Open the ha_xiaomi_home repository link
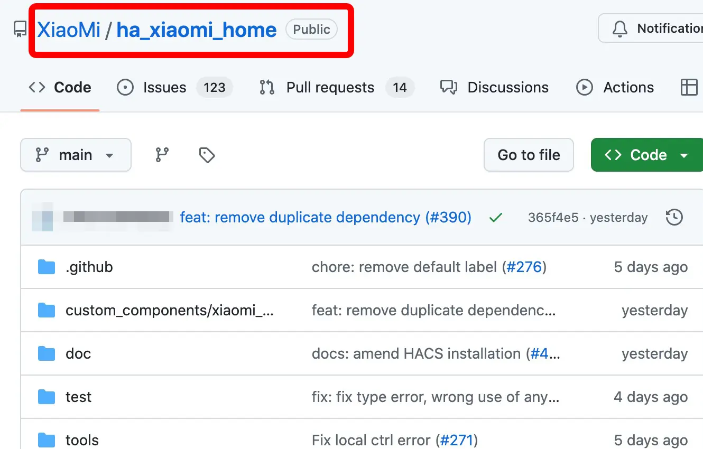The width and height of the screenshot is (703, 449). coord(196,30)
